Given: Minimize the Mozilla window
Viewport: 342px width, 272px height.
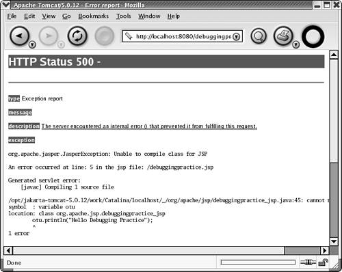Looking at the screenshot, I should [317, 5].
